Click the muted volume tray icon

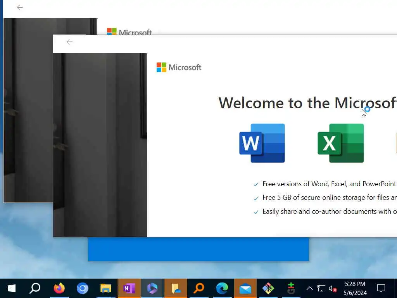[x=333, y=288]
